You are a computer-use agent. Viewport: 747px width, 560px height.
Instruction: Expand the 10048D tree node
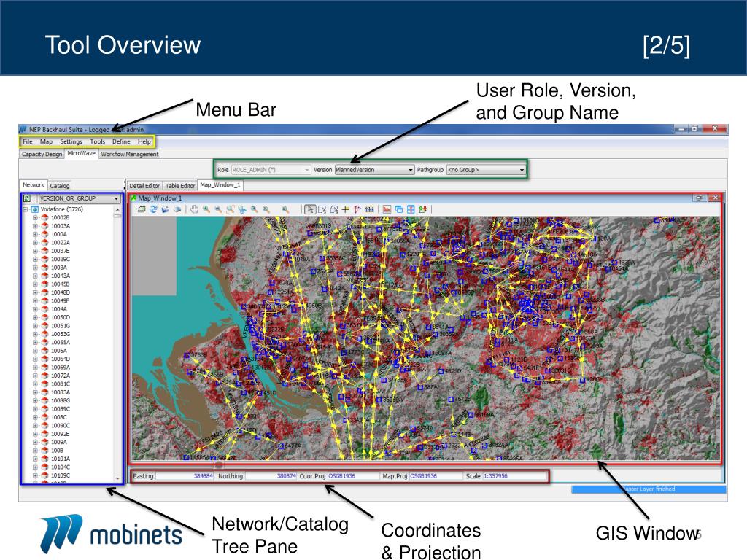tap(35, 293)
